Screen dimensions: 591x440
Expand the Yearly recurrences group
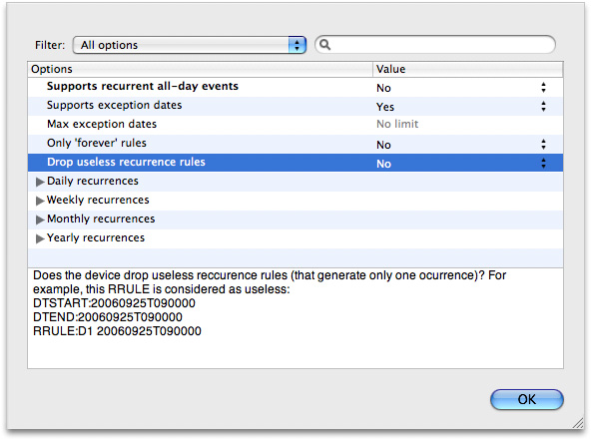40,238
